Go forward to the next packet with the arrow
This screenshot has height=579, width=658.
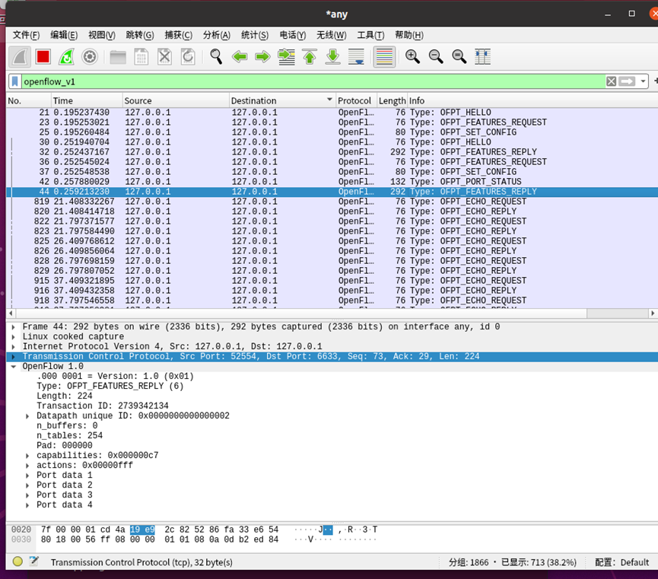point(262,56)
